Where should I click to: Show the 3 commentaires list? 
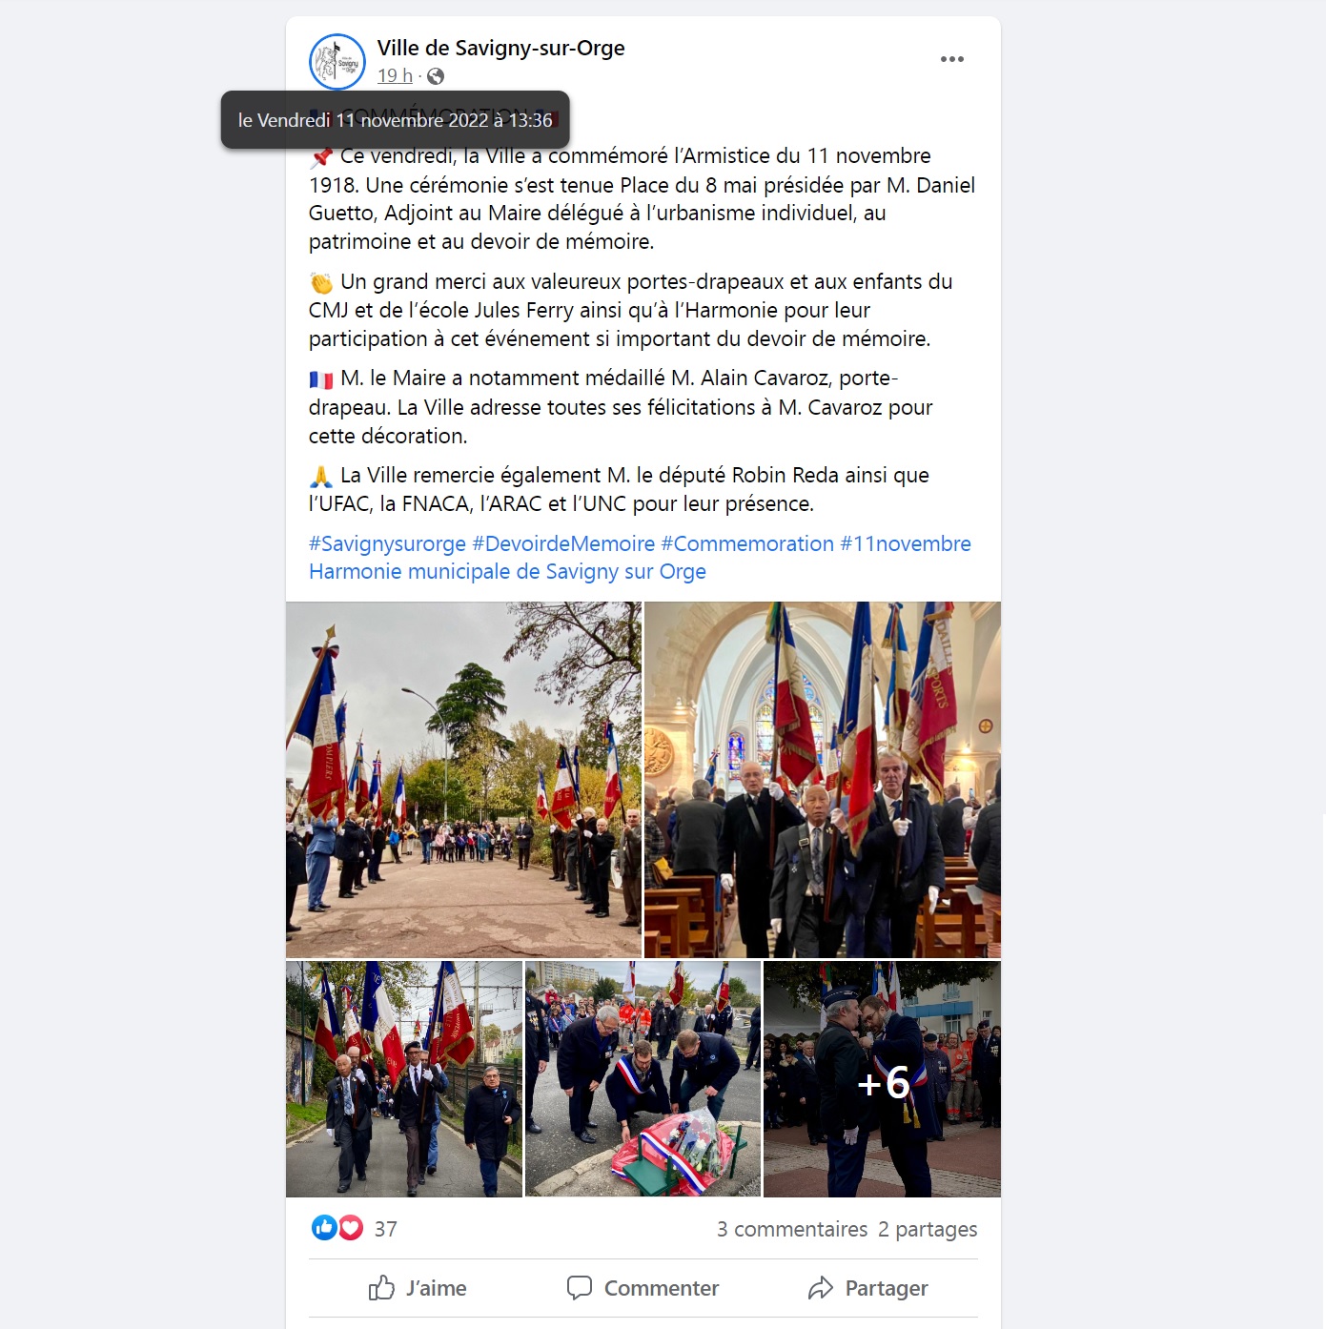pyautogui.click(x=792, y=1229)
